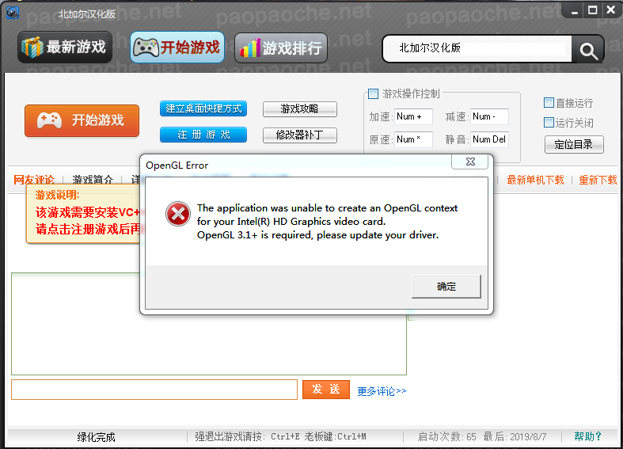This screenshot has width=623, height=449.
Task: Open the 最新游戏 tab
Action: (65, 48)
